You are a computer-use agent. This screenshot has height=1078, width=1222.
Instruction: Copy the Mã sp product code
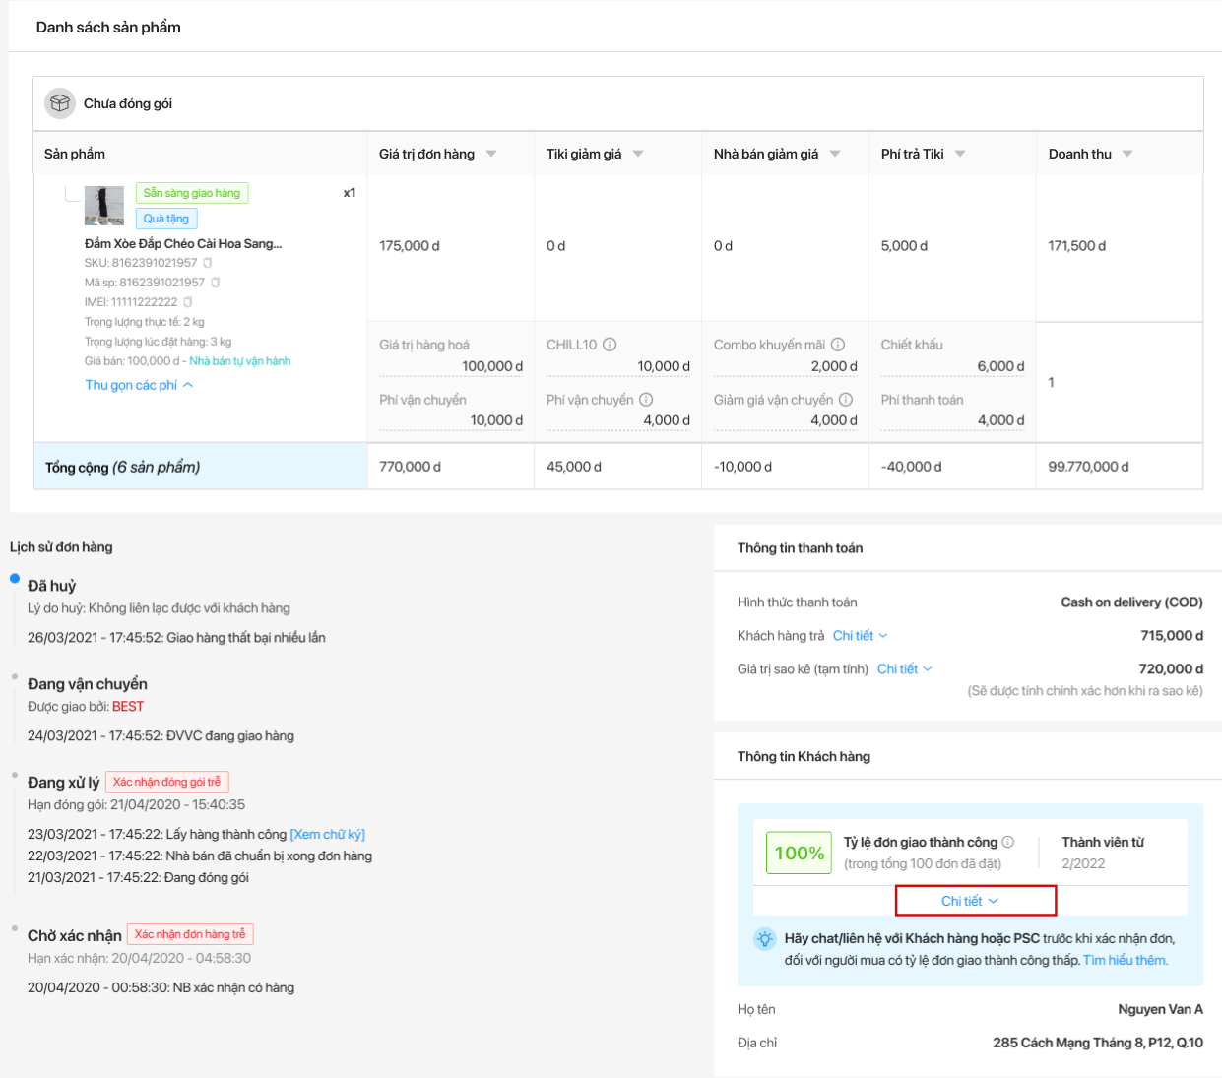tap(216, 283)
